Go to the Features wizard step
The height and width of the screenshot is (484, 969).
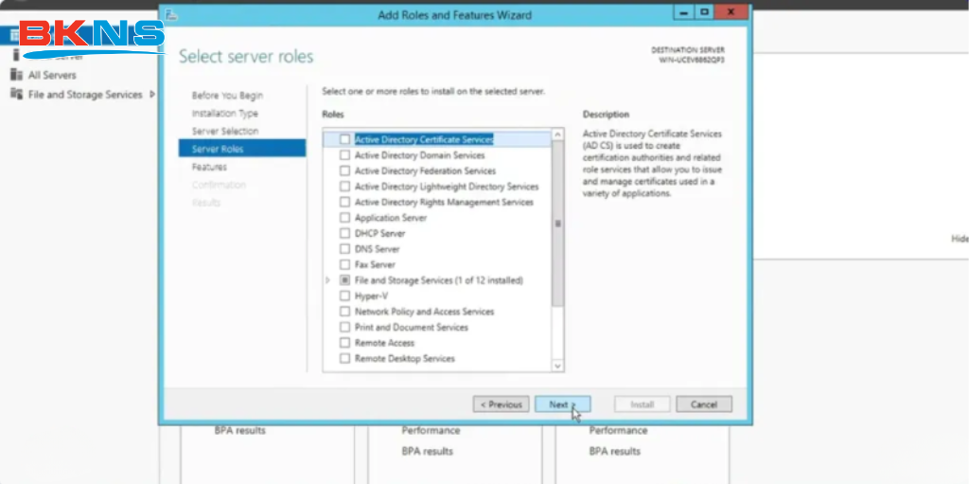[x=209, y=167]
